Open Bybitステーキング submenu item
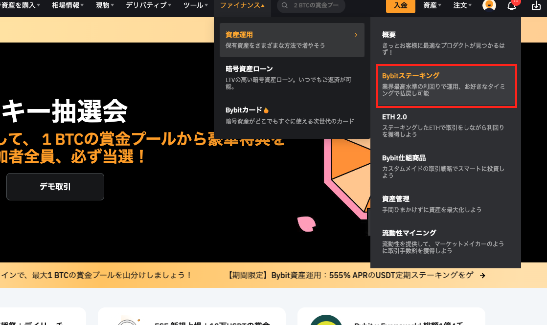This screenshot has height=325, width=547. [447, 86]
